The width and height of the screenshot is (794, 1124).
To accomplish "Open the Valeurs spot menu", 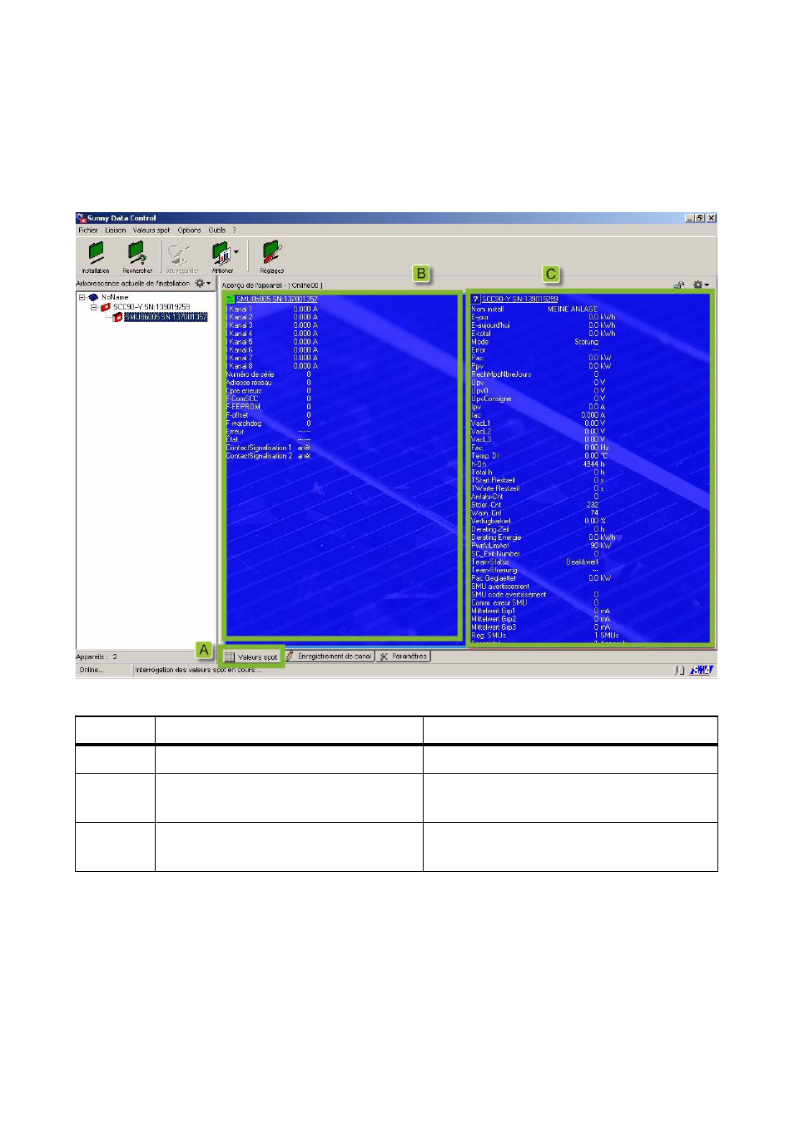I will pos(151,230).
